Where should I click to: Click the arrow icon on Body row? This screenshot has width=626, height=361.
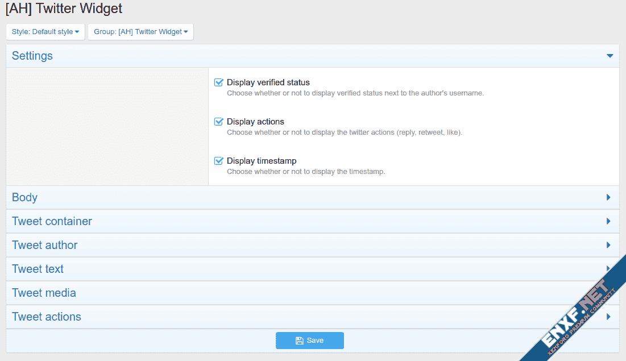click(608, 197)
